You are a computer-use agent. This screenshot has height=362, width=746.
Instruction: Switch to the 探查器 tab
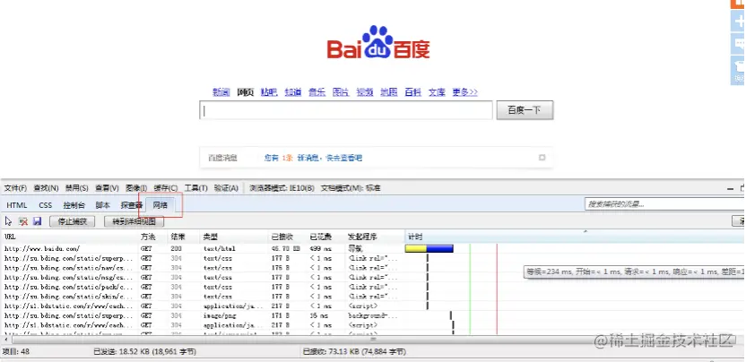(x=131, y=205)
